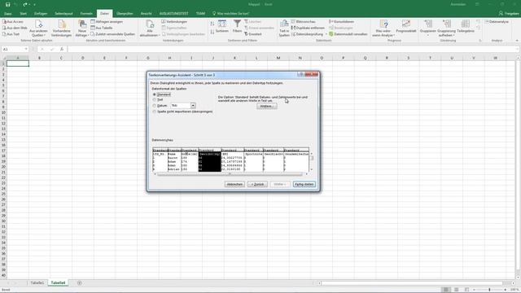Click Sort A to Z icon
The height and width of the screenshot is (293, 521).
point(212,24)
